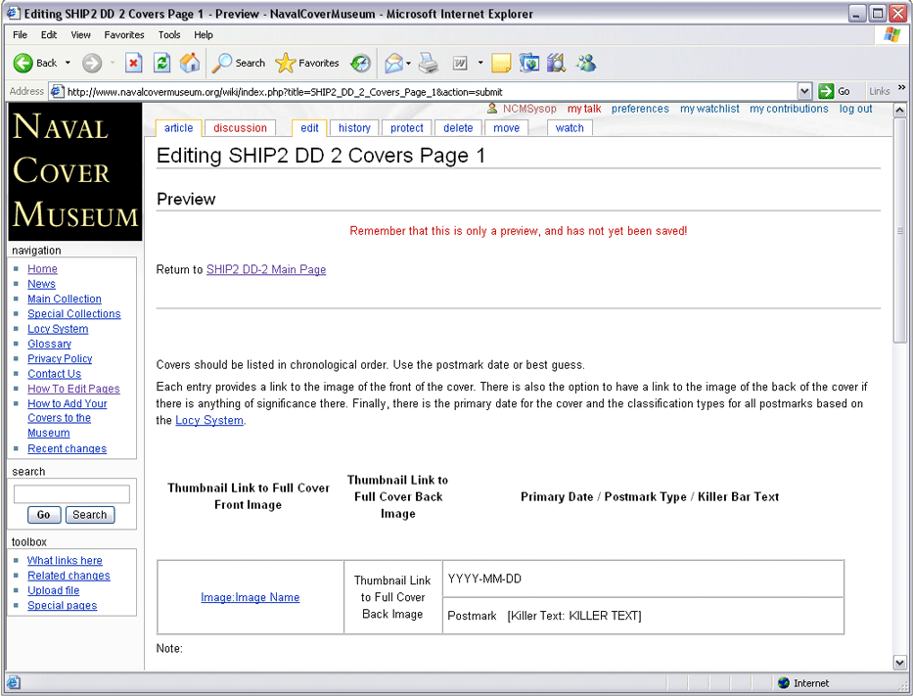
Task: Select the history tab
Action: pos(354,128)
